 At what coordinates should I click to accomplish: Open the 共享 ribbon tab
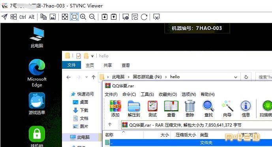[x=108, y=65]
